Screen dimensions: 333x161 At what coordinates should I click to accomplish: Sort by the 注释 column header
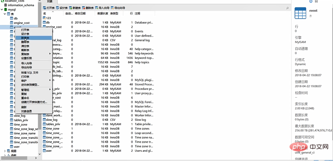[144, 14]
